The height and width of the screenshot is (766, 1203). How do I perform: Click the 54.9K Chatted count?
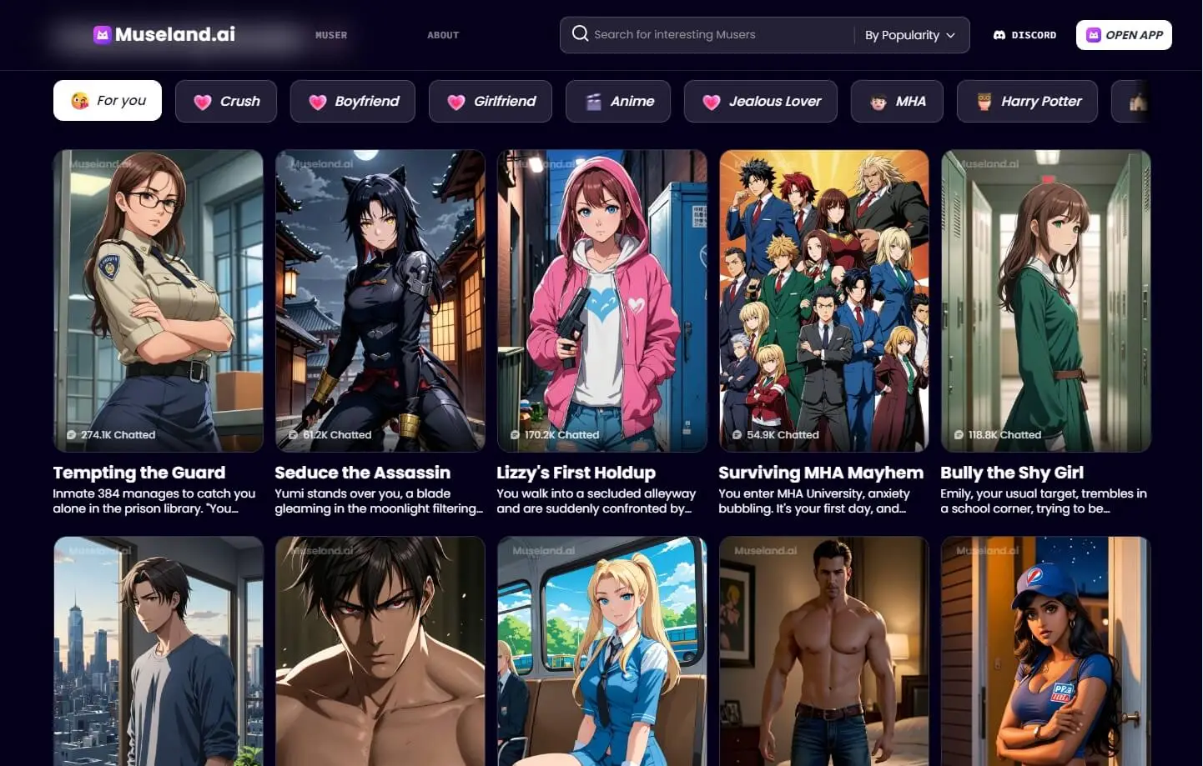[x=783, y=435]
